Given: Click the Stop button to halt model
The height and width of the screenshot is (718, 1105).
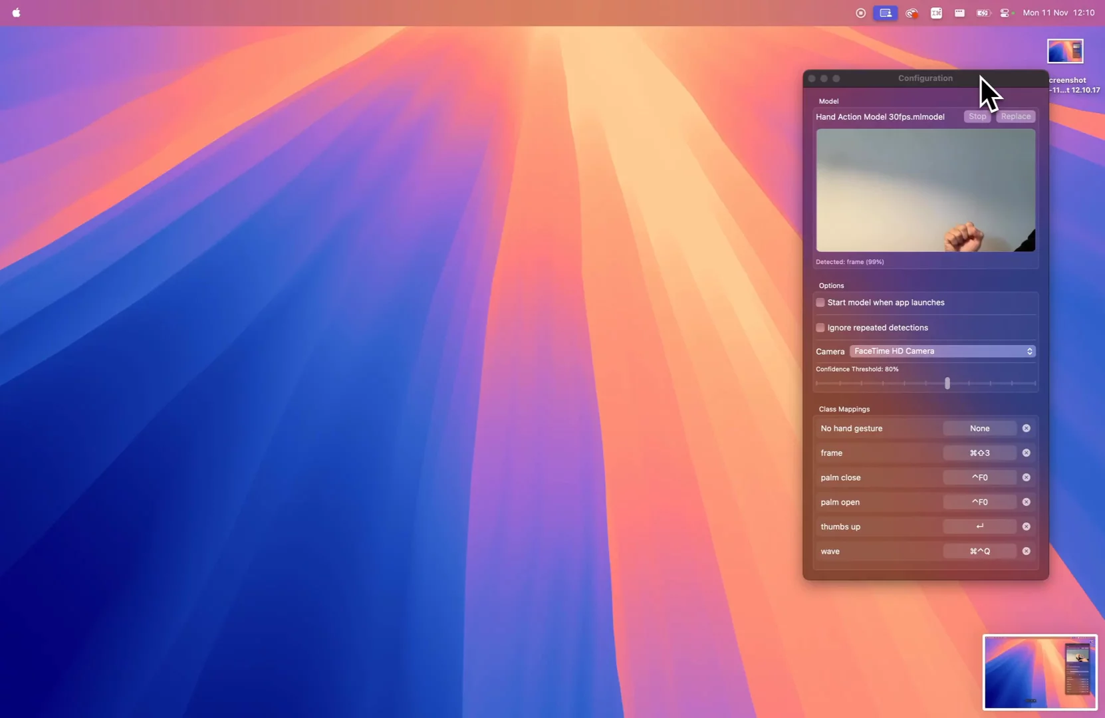Looking at the screenshot, I should coord(977,116).
